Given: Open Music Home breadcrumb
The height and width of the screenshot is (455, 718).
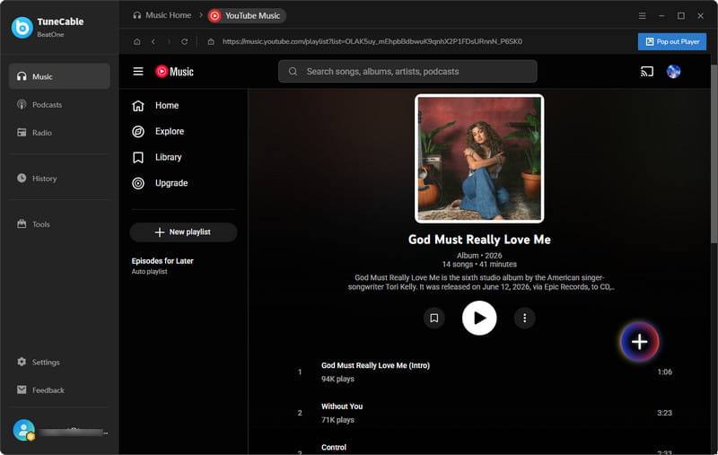Looking at the screenshot, I should [162, 15].
